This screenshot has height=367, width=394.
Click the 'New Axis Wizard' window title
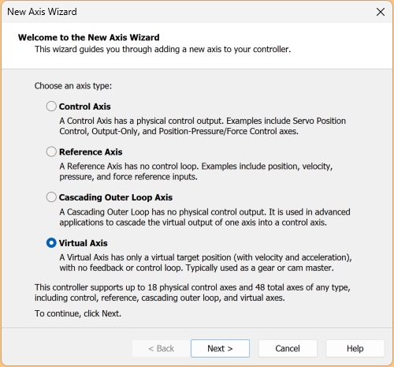42,12
